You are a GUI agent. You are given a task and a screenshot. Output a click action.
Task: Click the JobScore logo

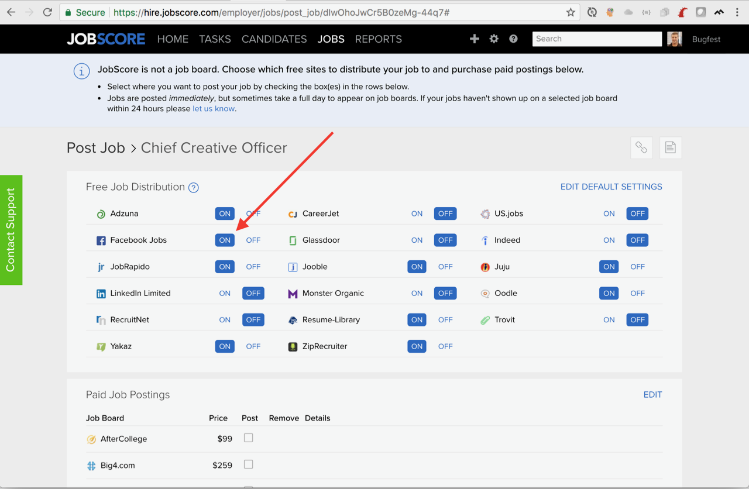click(106, 39)
